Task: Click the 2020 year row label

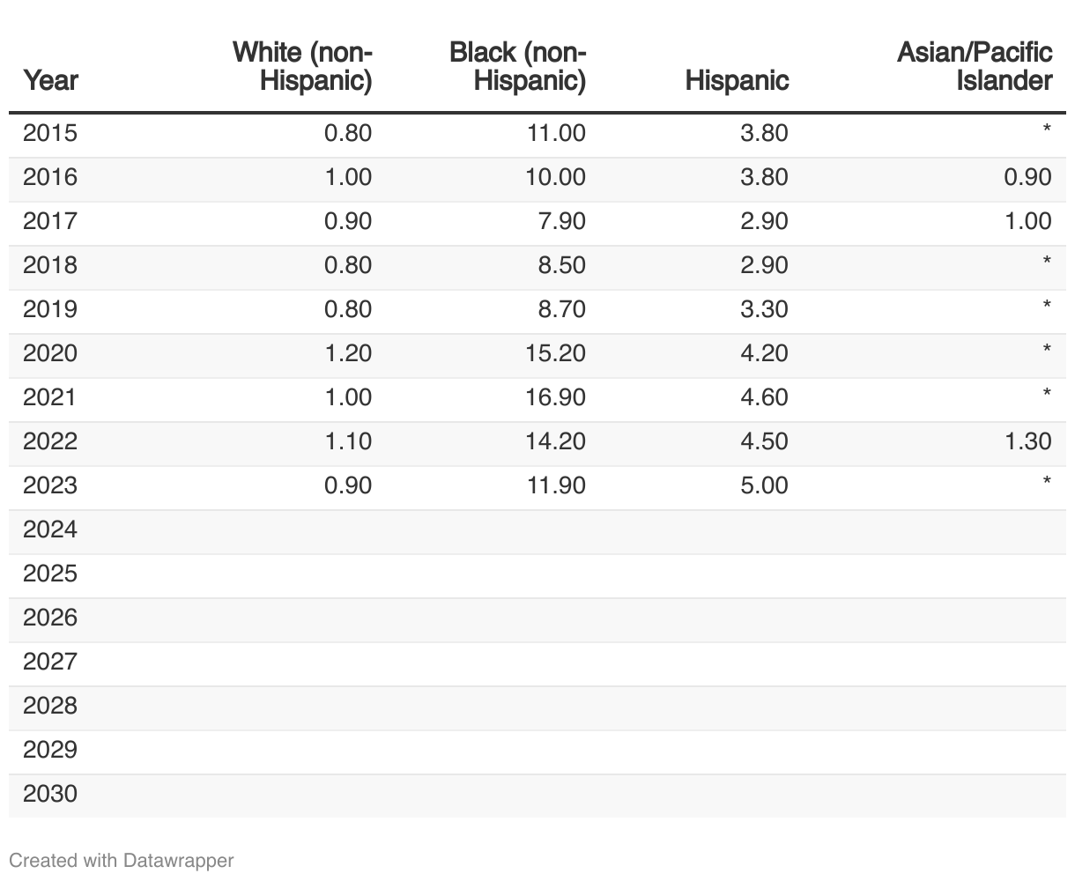Action: point(50,353)
